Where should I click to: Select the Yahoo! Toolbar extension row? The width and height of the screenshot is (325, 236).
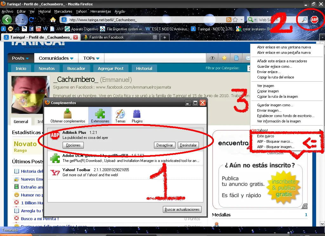[125, 172]
